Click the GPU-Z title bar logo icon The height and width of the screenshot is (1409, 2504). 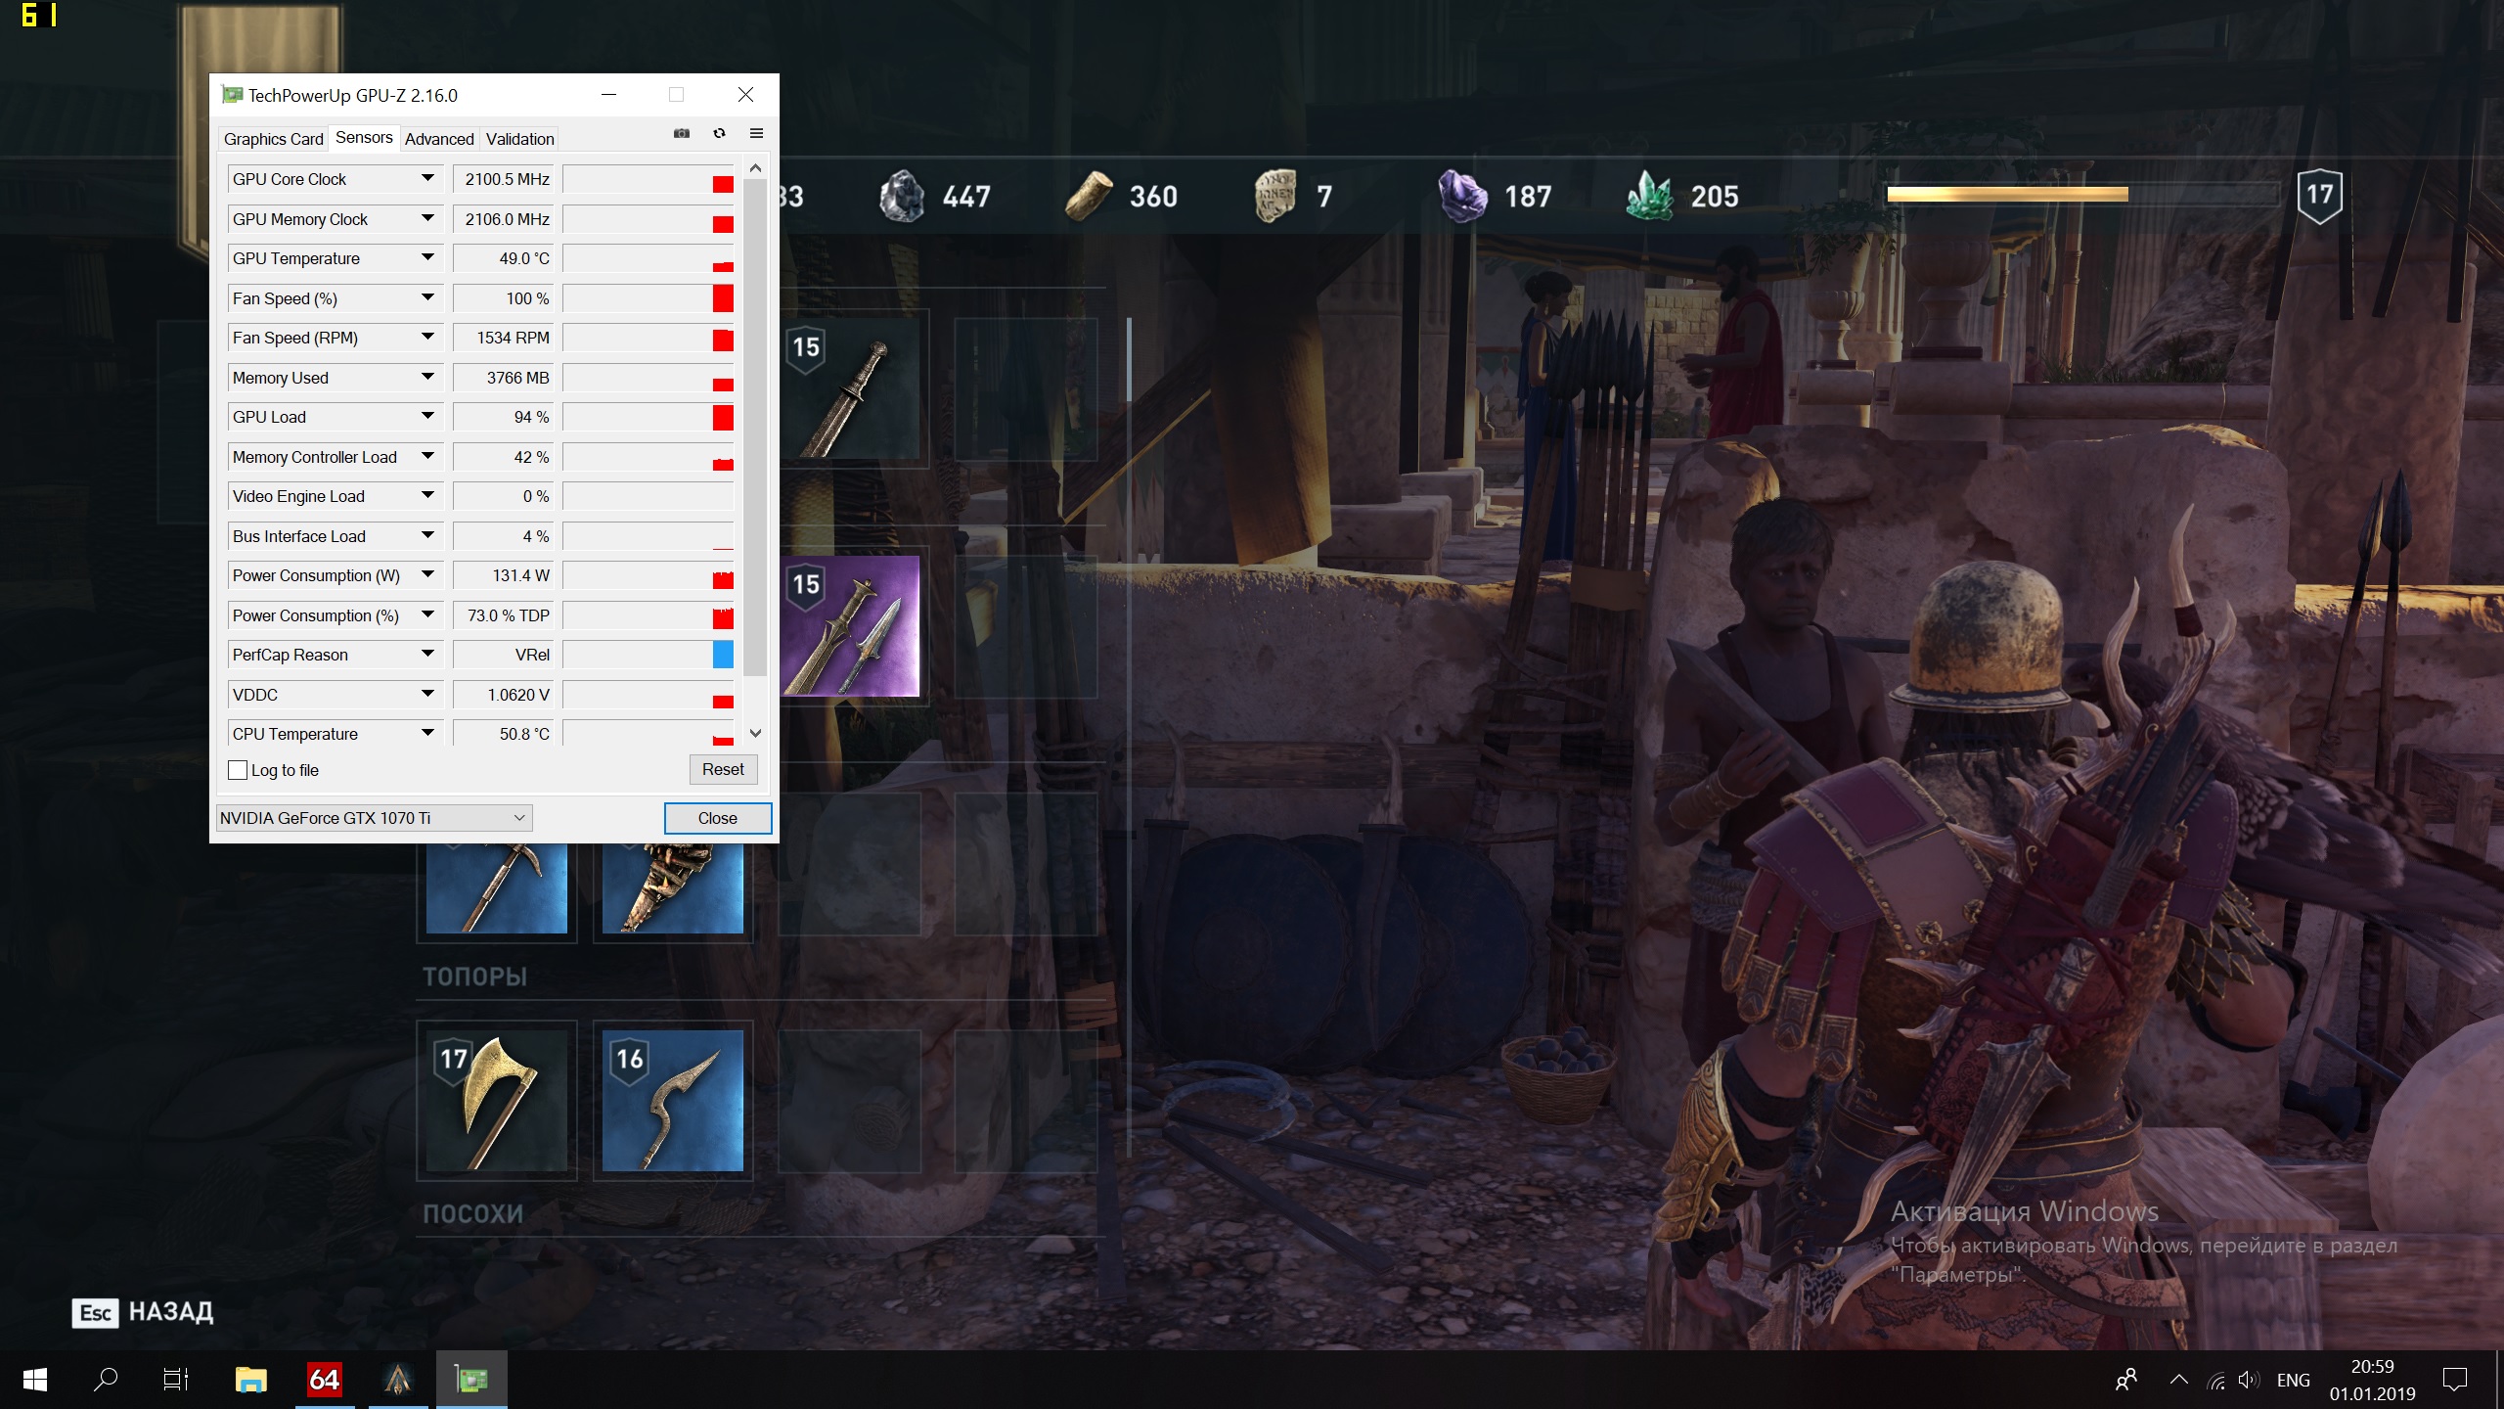tap(232, 95)
